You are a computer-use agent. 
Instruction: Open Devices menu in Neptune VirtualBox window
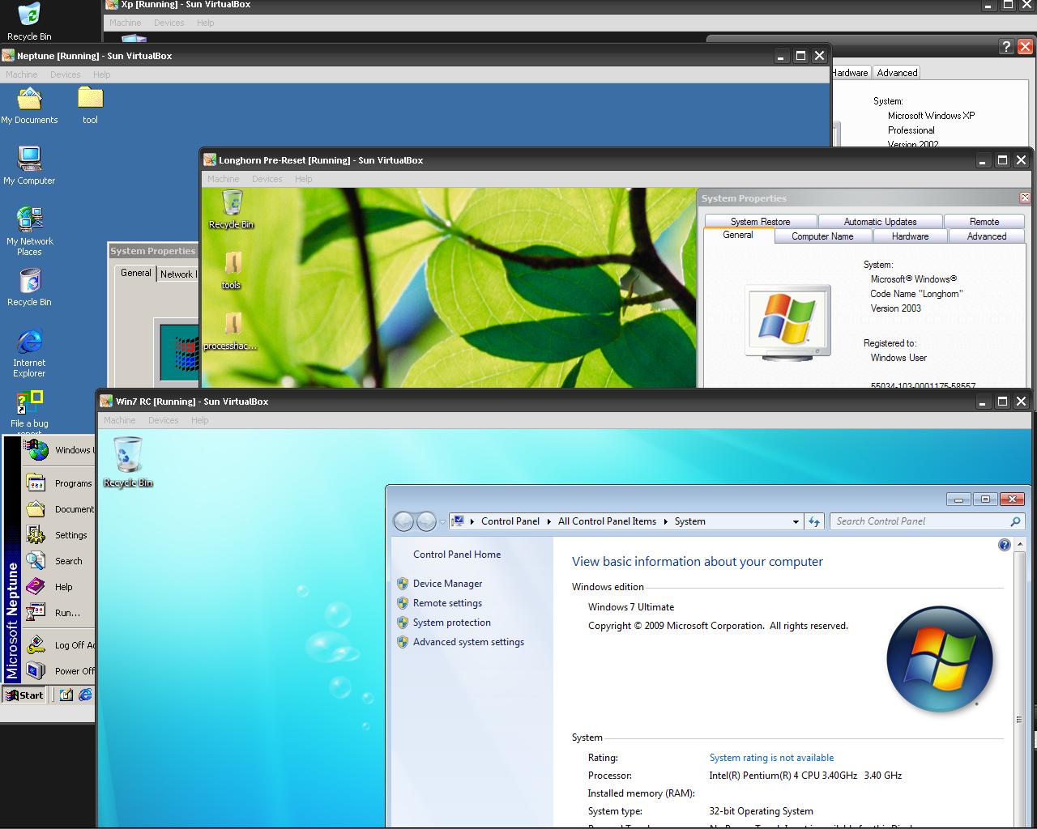coord(66,74)
